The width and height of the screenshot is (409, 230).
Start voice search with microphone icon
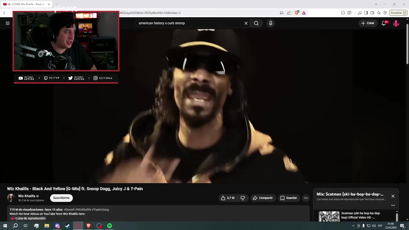pyautogui.click(x=271, y=23)
